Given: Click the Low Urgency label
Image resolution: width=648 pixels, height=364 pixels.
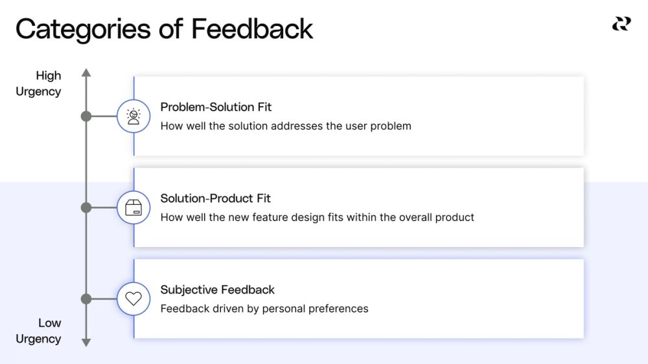Looking at the screenshot, I should tap(39, 330).
